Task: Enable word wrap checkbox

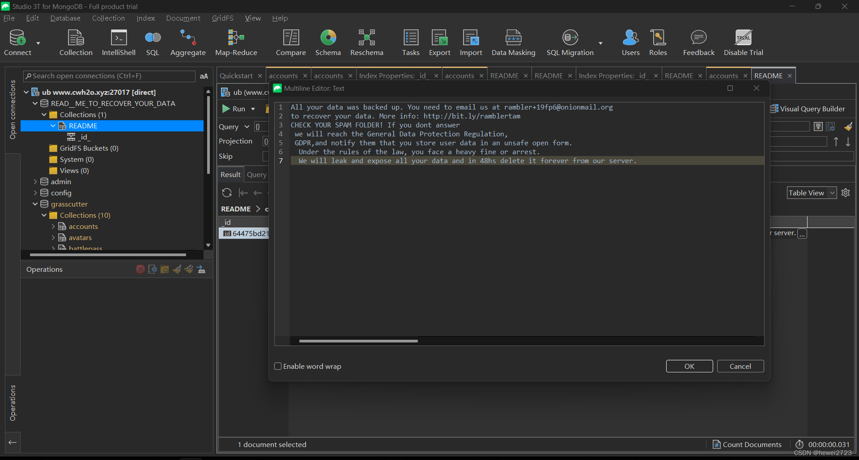Action: 278,366
